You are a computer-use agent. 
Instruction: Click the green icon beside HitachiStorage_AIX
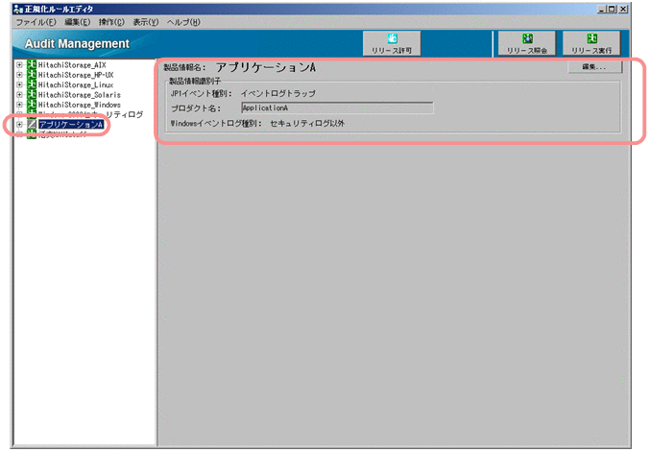32,64
